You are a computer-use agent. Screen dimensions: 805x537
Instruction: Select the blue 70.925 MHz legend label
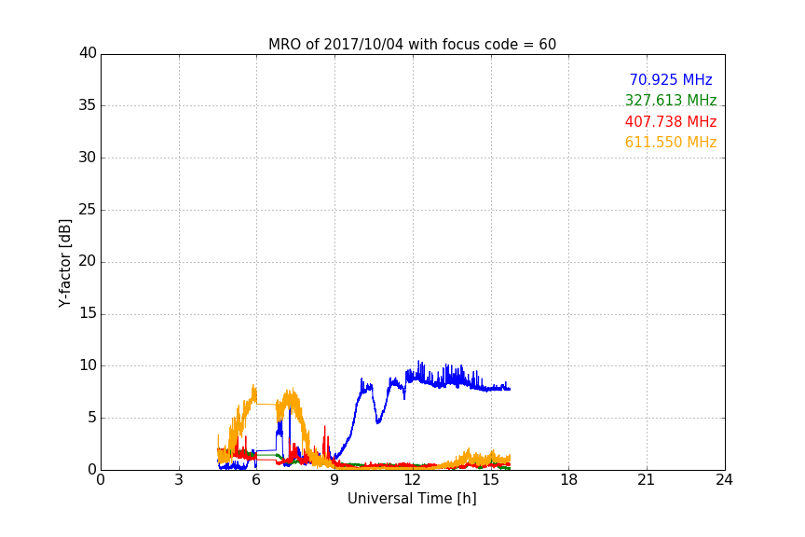[671, 79]
